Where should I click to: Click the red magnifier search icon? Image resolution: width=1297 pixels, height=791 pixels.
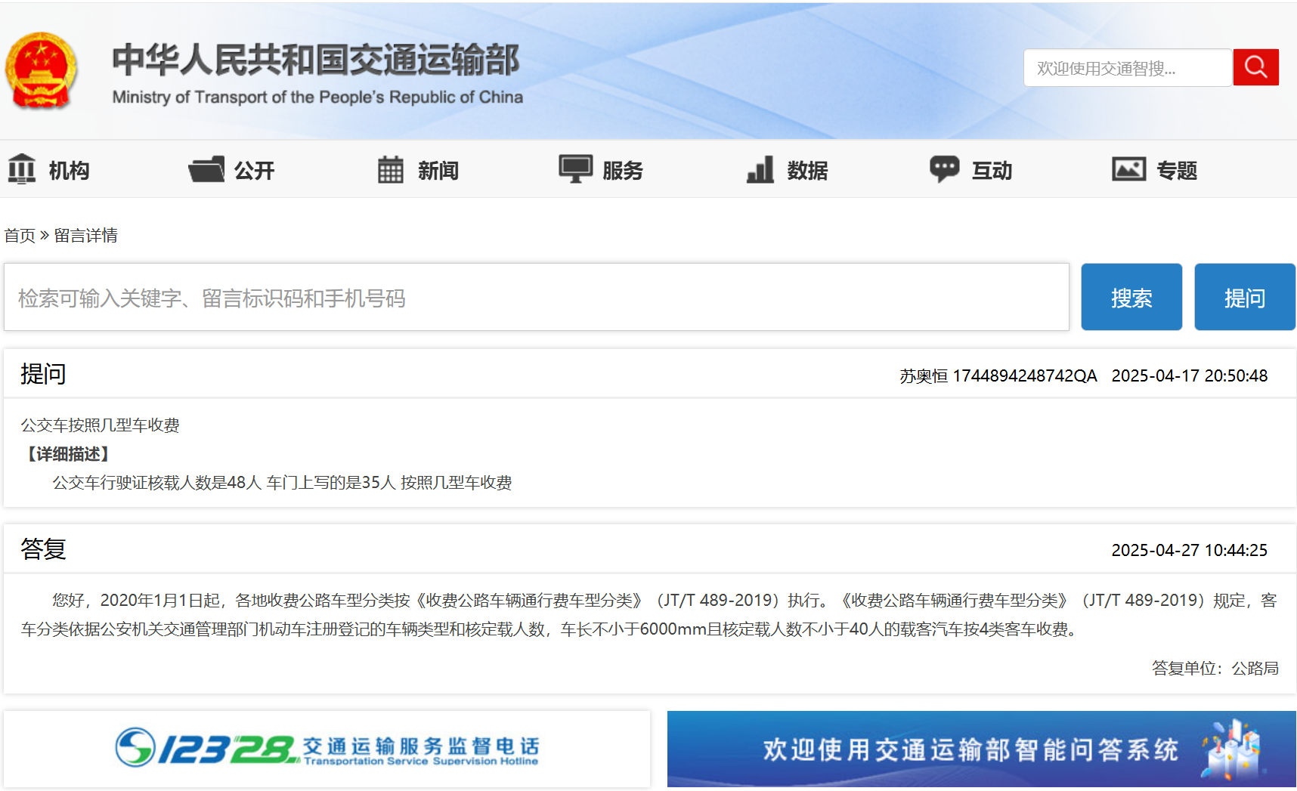point(1255,67)
